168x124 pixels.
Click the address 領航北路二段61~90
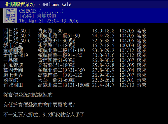pos(59,36)
